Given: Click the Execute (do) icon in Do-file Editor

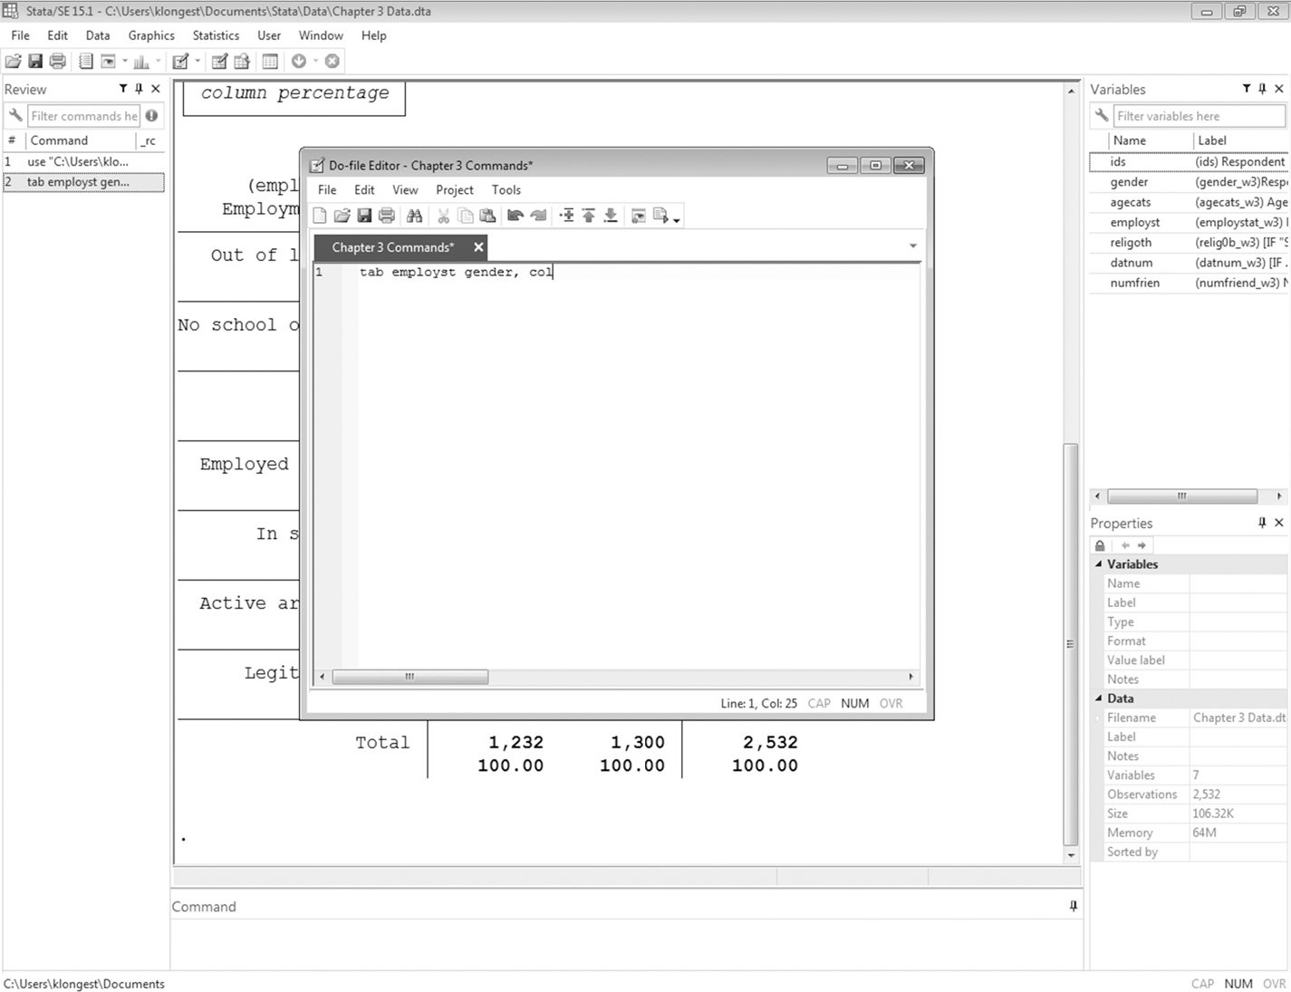Looking at the screenshot, I should pos(661,216).
